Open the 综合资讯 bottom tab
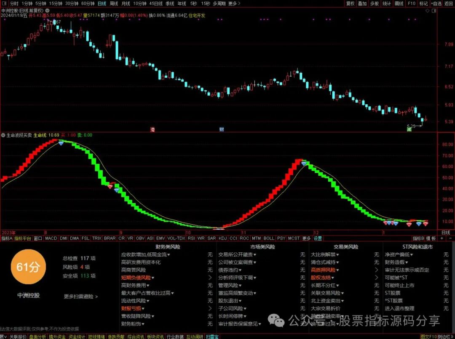Image resolution: width=455 pixels, height=339 pixels. point(136,336)
